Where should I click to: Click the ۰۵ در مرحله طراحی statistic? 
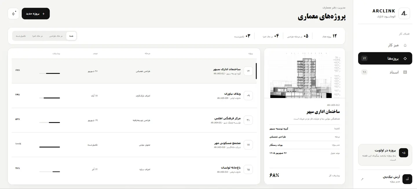point(298,36)
